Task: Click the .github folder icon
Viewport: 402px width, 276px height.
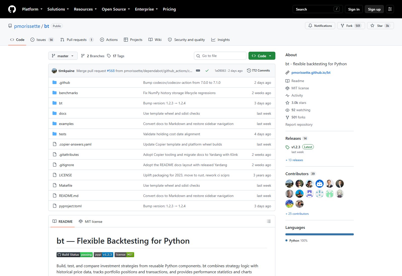Action: point(55,83)
